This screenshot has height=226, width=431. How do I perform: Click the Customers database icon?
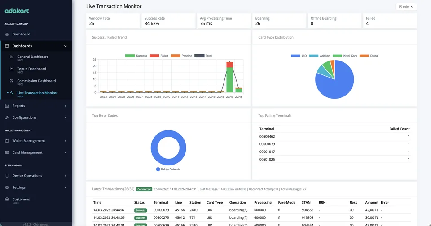tap(7, 200)
